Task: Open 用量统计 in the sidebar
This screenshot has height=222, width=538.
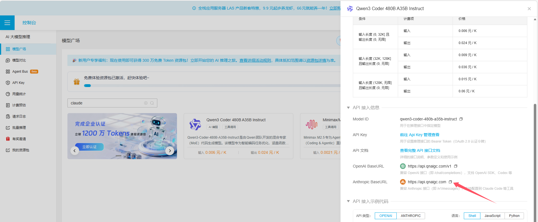Action: tap(28, 94)
